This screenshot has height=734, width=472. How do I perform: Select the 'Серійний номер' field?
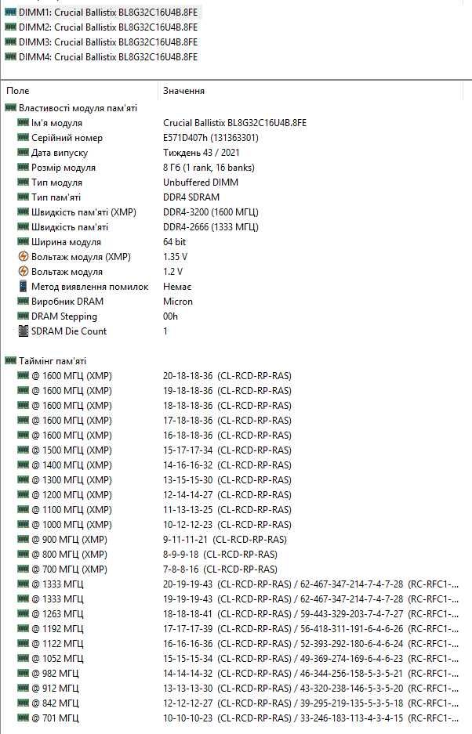pyautogui.click(x=67, y=138)
